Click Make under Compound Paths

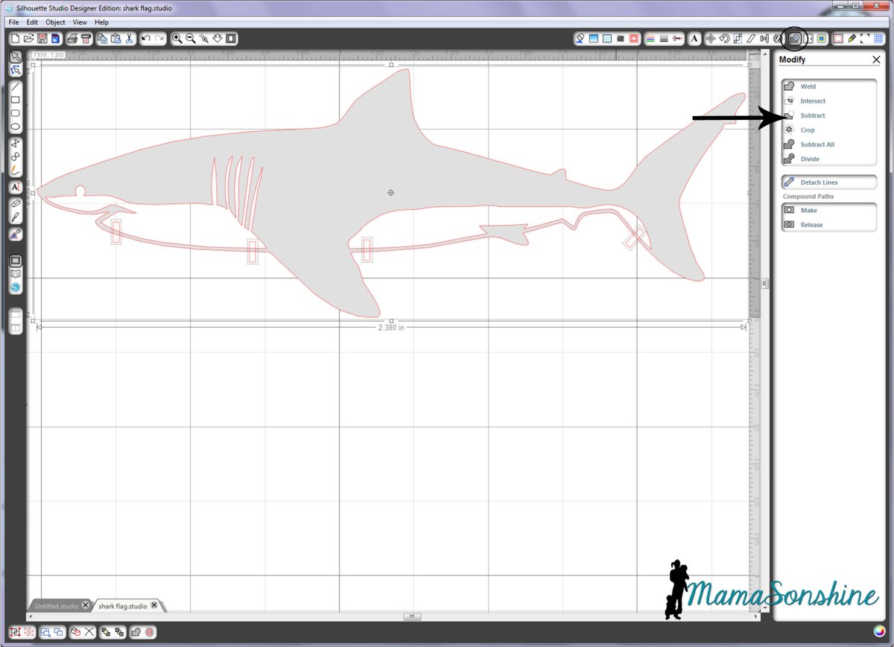click(x=808, y=211)
